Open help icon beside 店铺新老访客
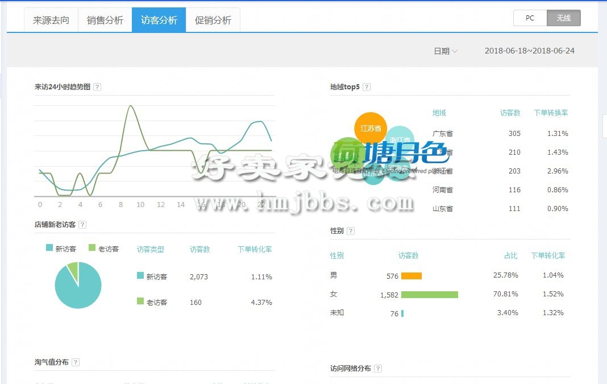 point(82,225)
